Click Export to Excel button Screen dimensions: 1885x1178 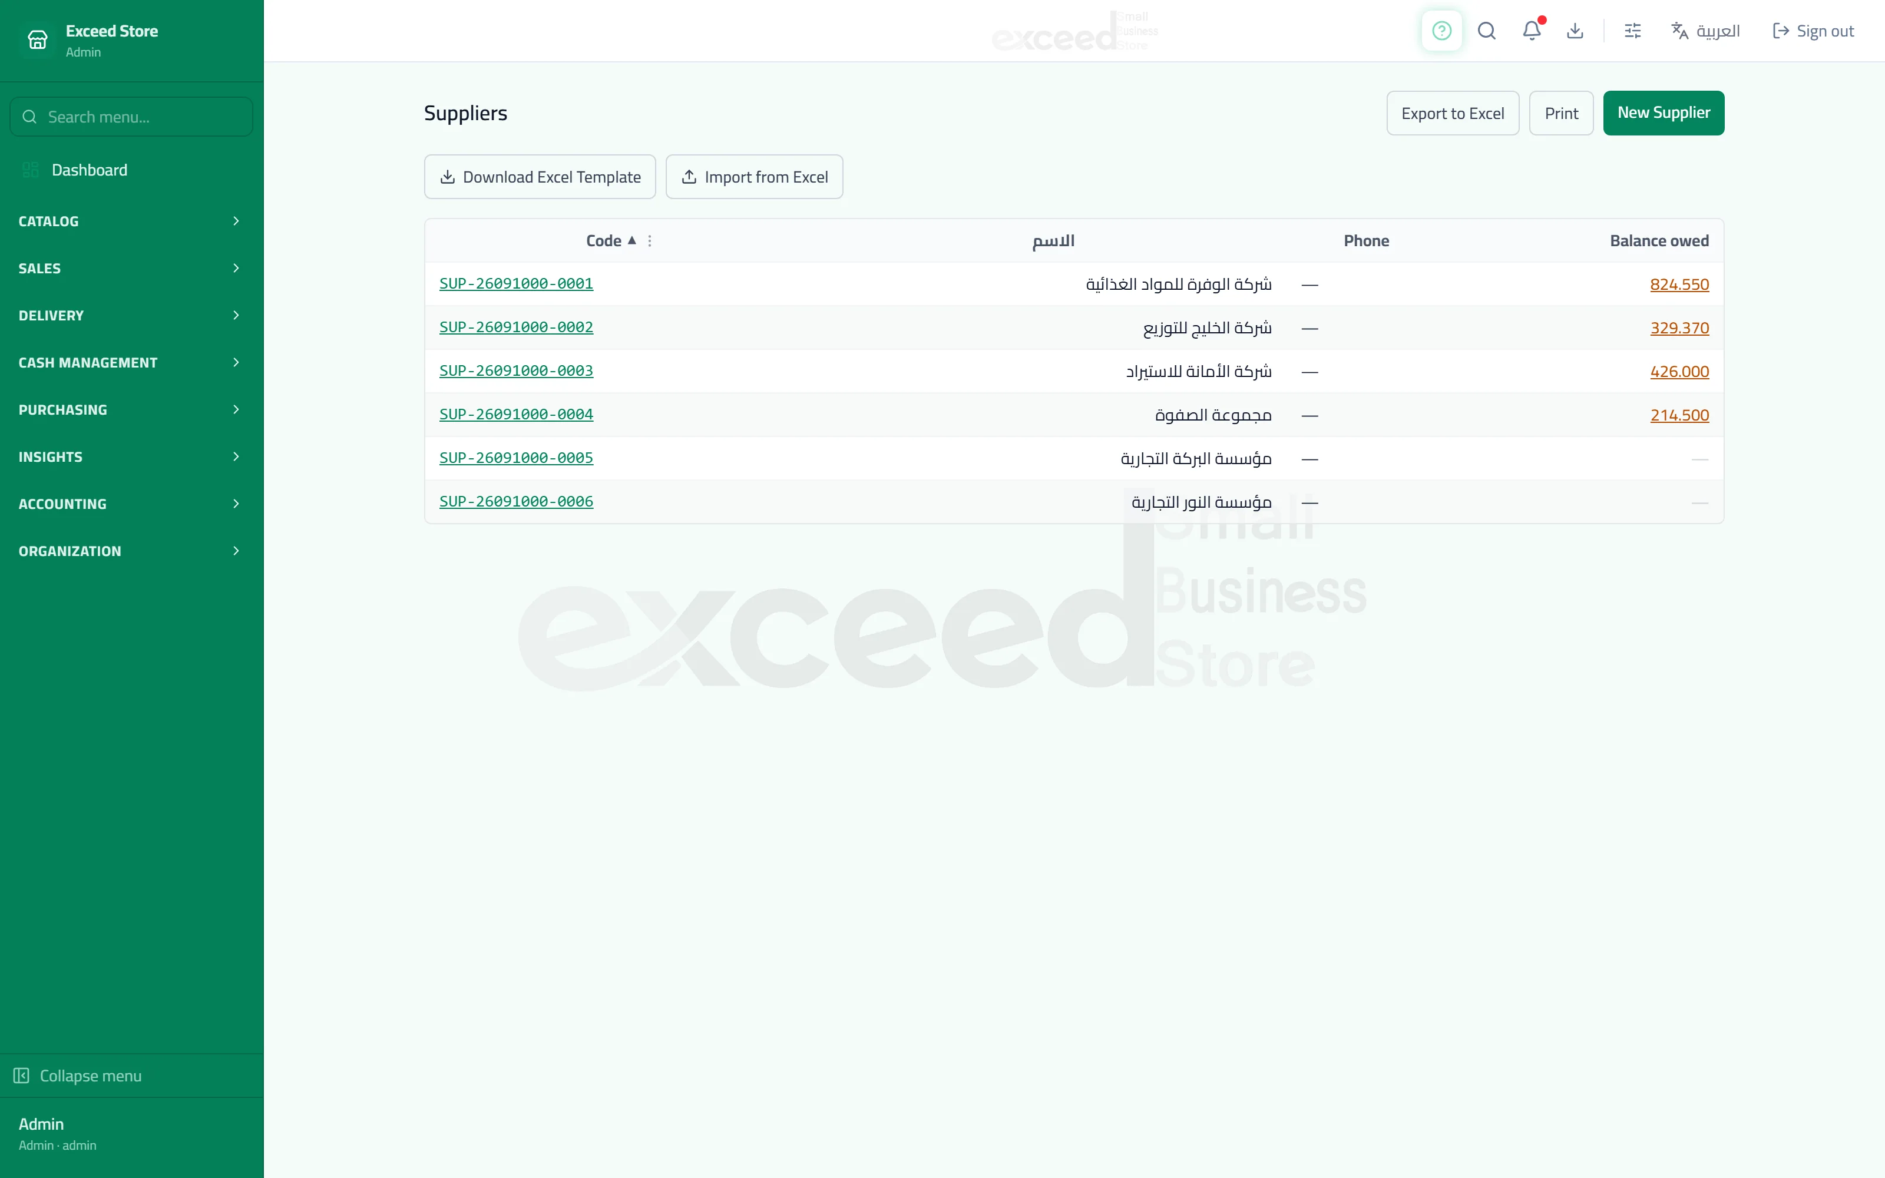(1453, 113)
